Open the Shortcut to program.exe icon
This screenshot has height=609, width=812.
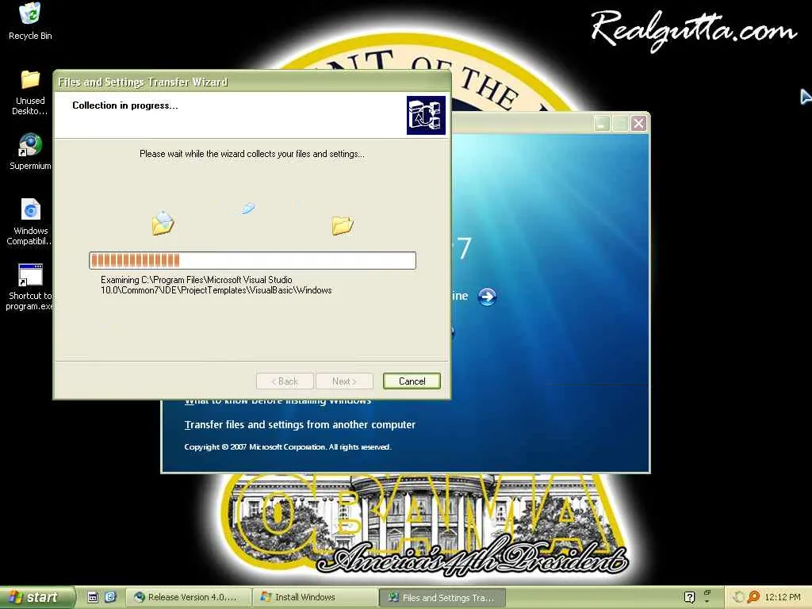click(x=30, y=286)
